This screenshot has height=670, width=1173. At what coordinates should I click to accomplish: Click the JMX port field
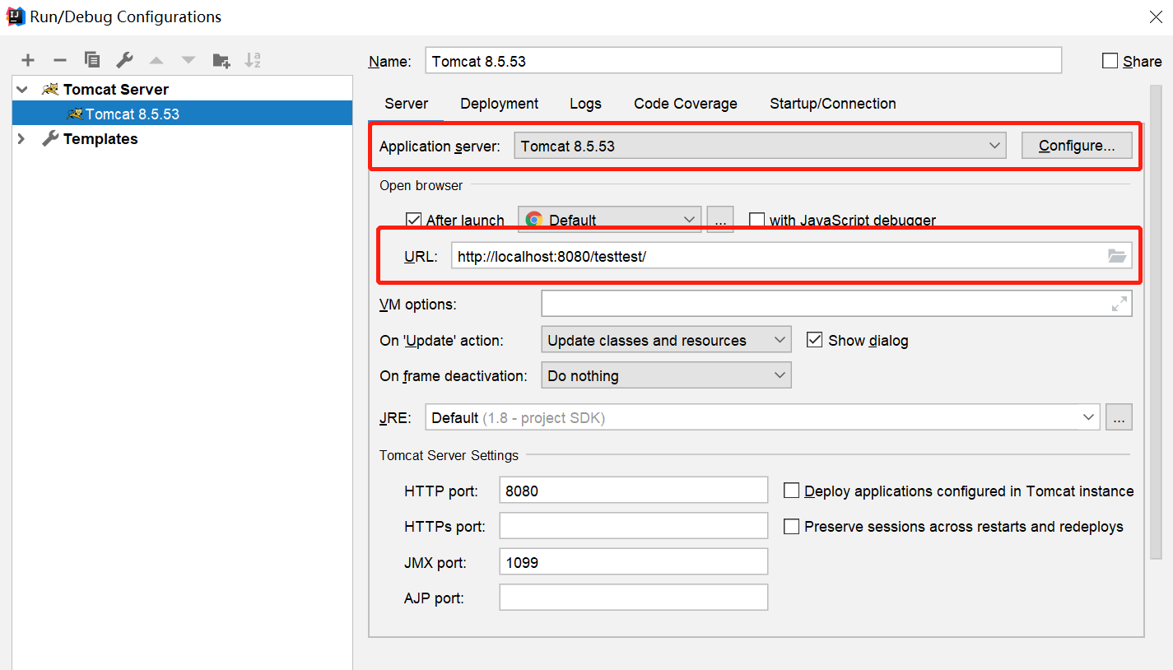pyautogui.click(x=633, y=562)
